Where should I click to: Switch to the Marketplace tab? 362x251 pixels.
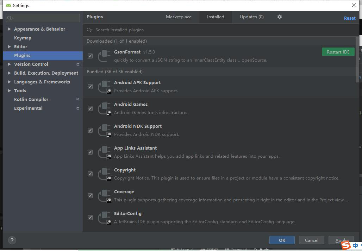click(x=179, y=17)
